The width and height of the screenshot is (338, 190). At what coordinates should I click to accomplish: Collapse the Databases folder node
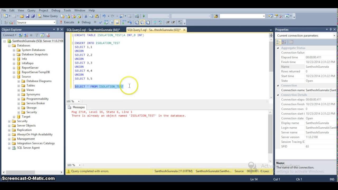10,46
